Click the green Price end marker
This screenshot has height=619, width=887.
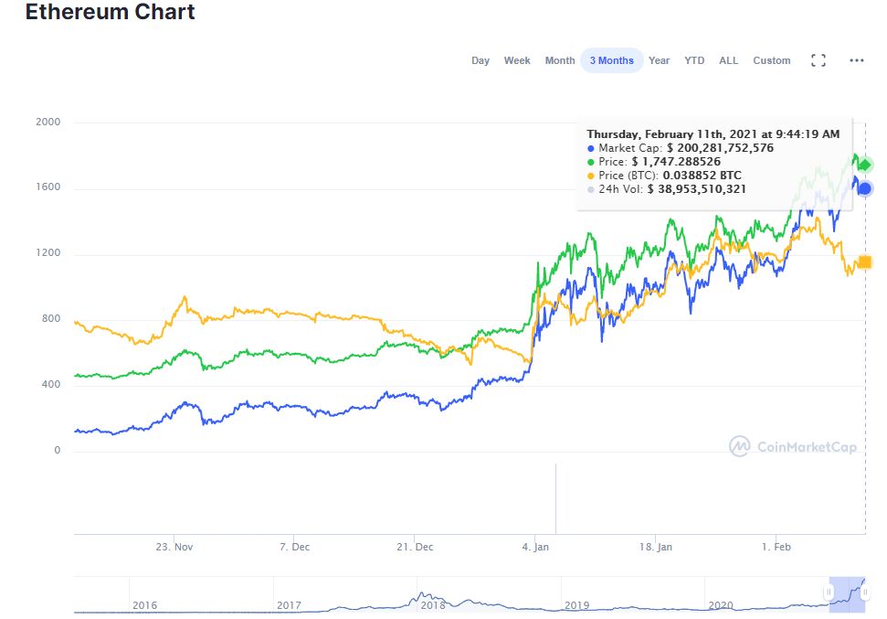click(864, 165)
